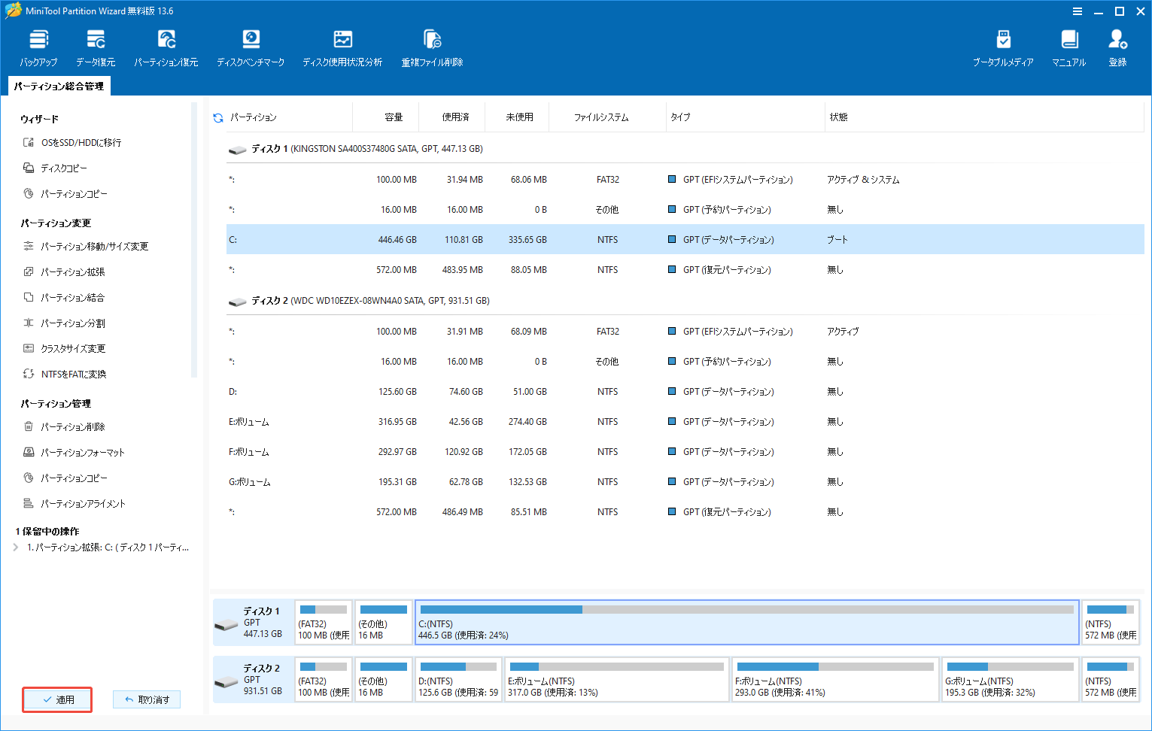This screenshot has width=1152, height=731.
Task: Run ディスク使用状況分析 (Space Analyzer)
Action: (342, 47)
